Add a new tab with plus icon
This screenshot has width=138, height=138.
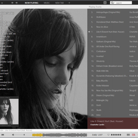[x=69, y=3]
